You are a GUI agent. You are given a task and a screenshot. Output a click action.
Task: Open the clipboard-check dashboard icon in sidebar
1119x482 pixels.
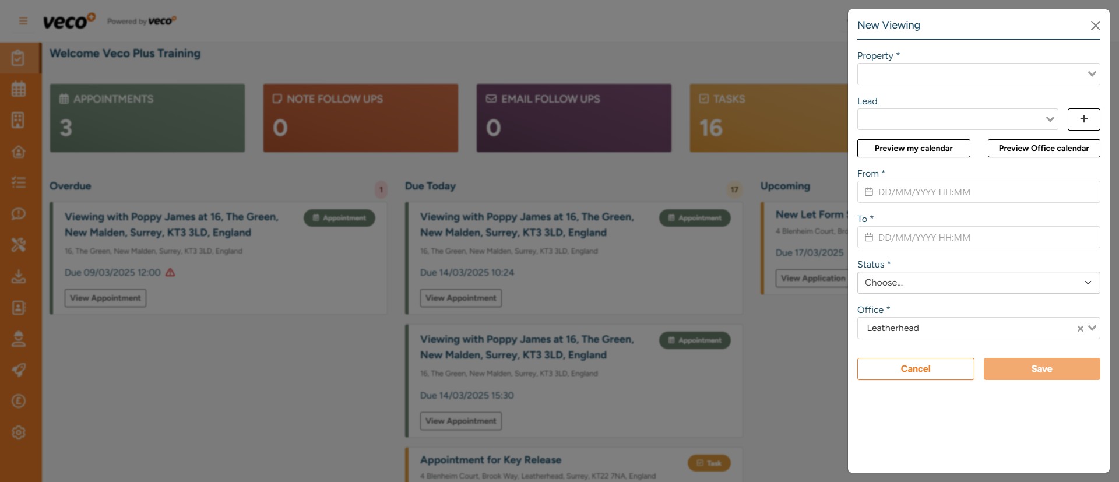tap(19, 58)
